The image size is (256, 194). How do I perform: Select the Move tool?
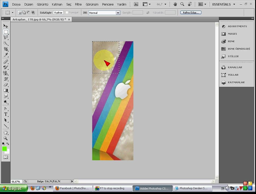coord(6,26)
